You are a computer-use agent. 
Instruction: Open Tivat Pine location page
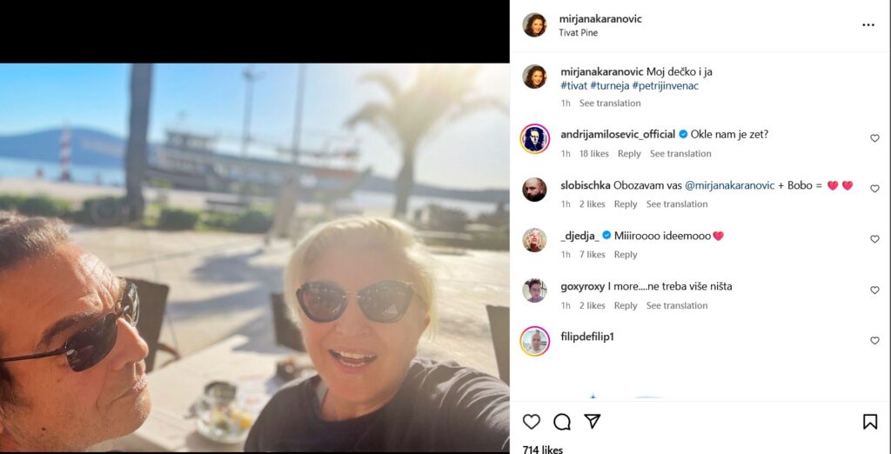(x=578, y=33)
